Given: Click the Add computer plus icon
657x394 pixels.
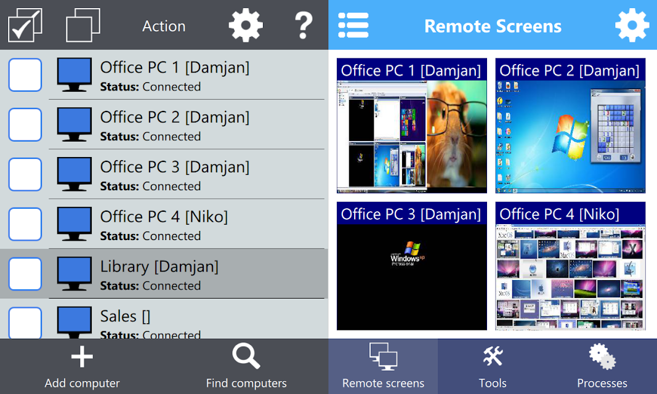Looking at the screenshot, I should click(x=82, y=356).
